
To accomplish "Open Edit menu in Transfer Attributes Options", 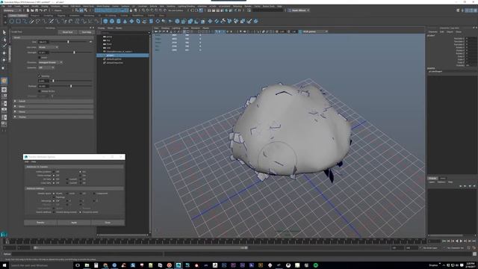I will [27, 161].
